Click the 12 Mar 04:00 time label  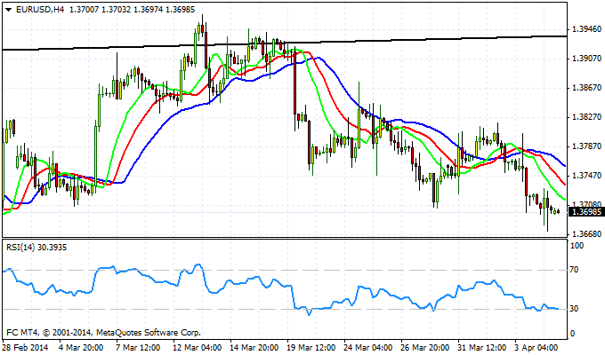click(198, 347)
